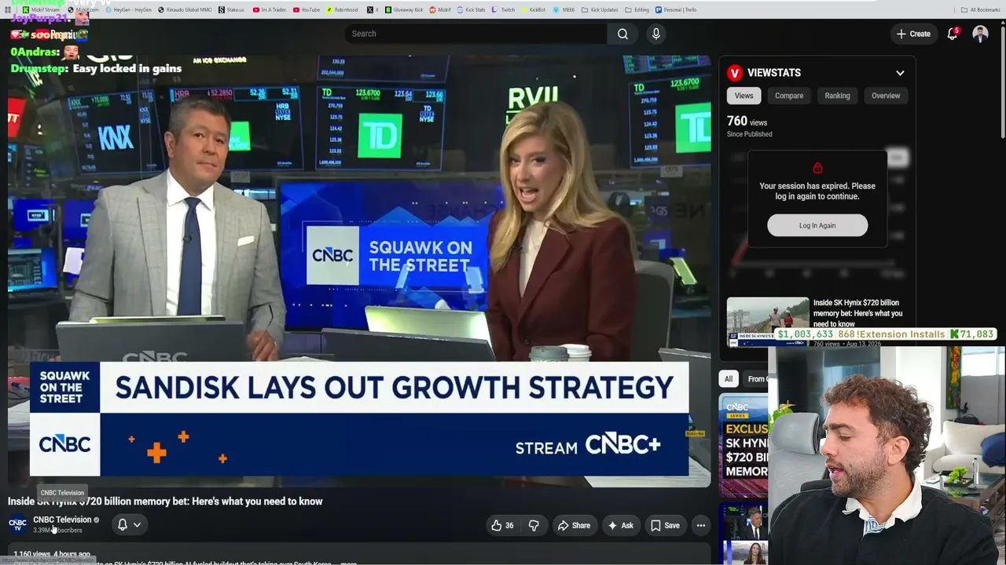Switch to the Views tab in ViewStats
The width and height of the screenshot is (1006, 565).
(743, 96)
